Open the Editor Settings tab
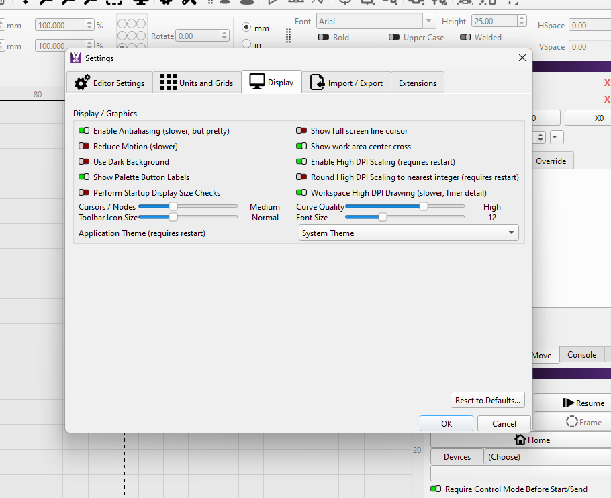 pos(109,83)
